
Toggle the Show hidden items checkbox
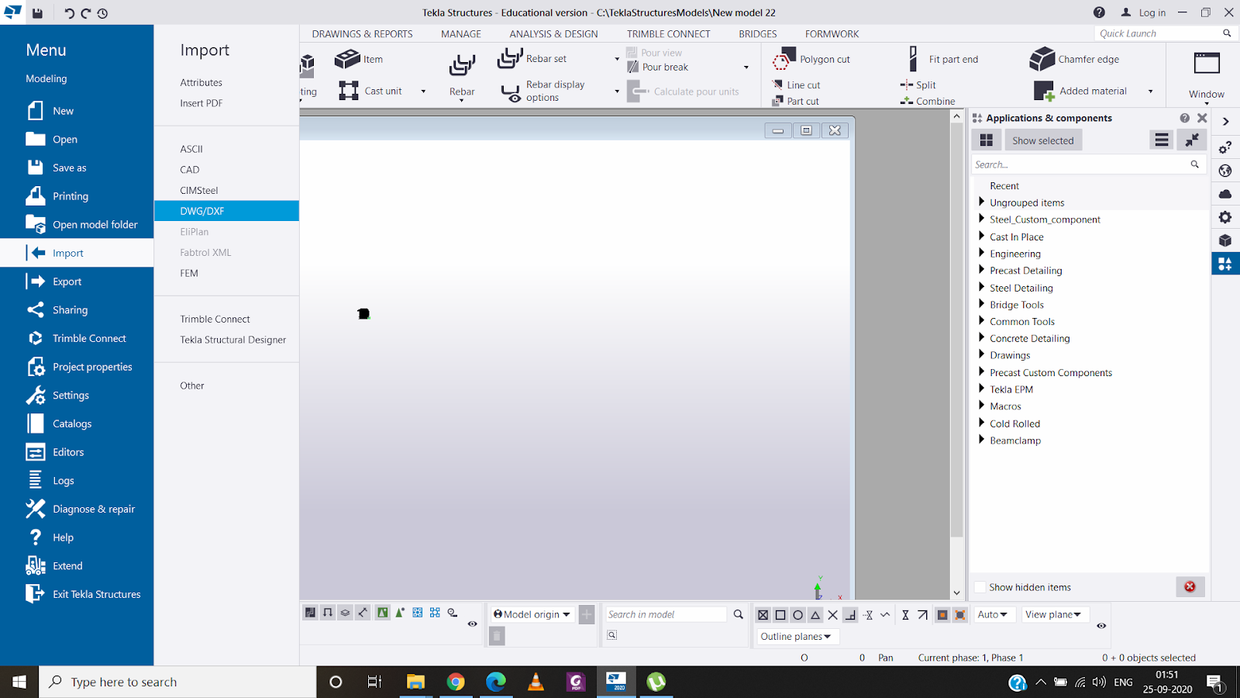click(x=980, y=587)
